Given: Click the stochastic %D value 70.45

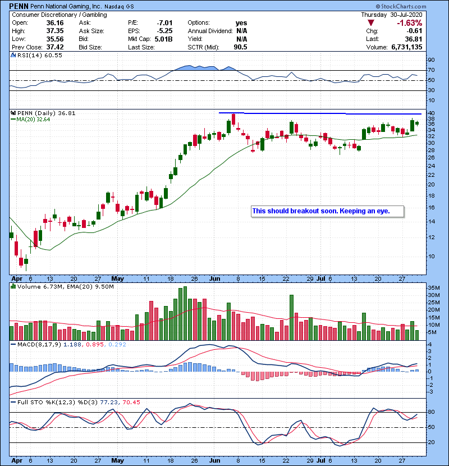Looking at the screenshot, I should click(x=131, y=402).
